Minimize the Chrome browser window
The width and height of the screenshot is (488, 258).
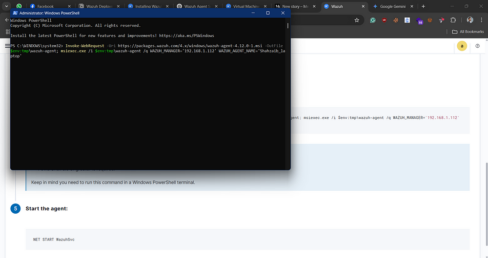click(x=452, y=6)
